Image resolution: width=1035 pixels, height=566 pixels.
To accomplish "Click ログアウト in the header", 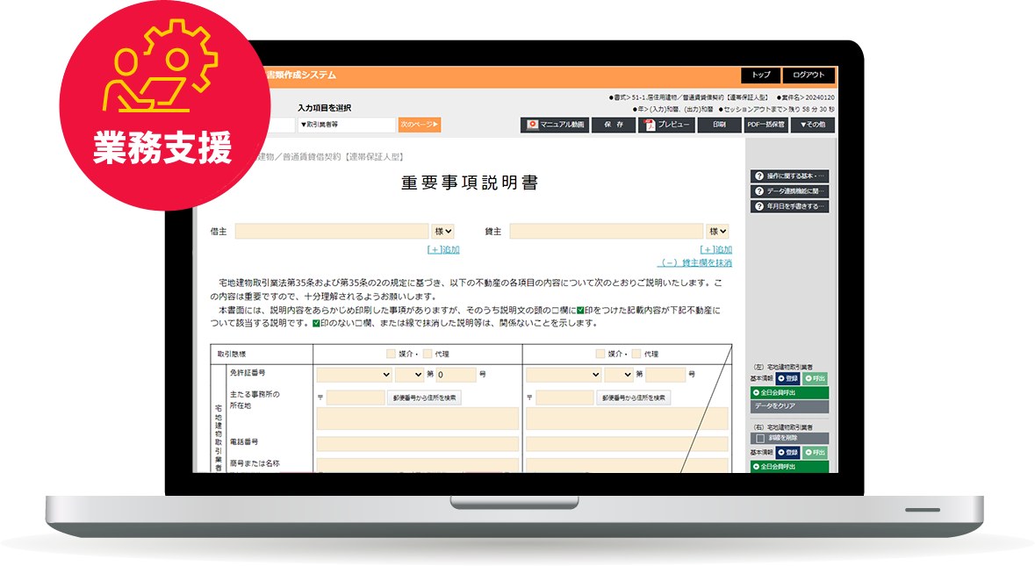I will [809, 75].
